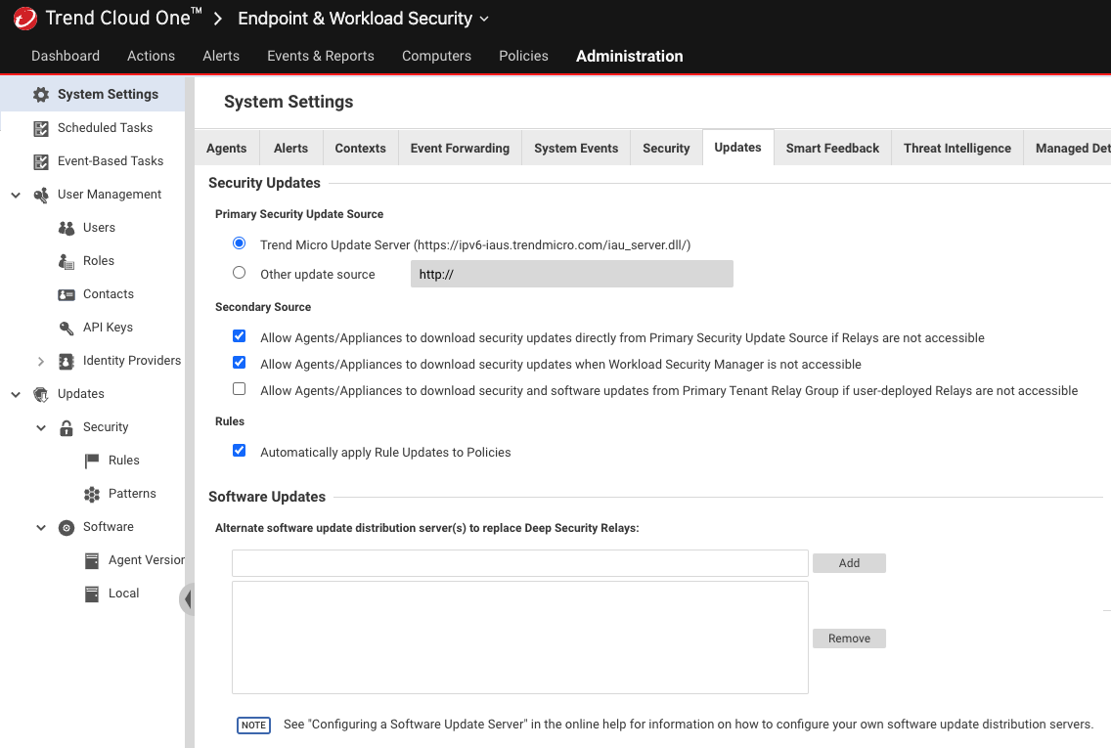Click the Roles icon in sidebar
Image resolution: width=1111 pixels, height=748 pixels.
pos(67,261)
